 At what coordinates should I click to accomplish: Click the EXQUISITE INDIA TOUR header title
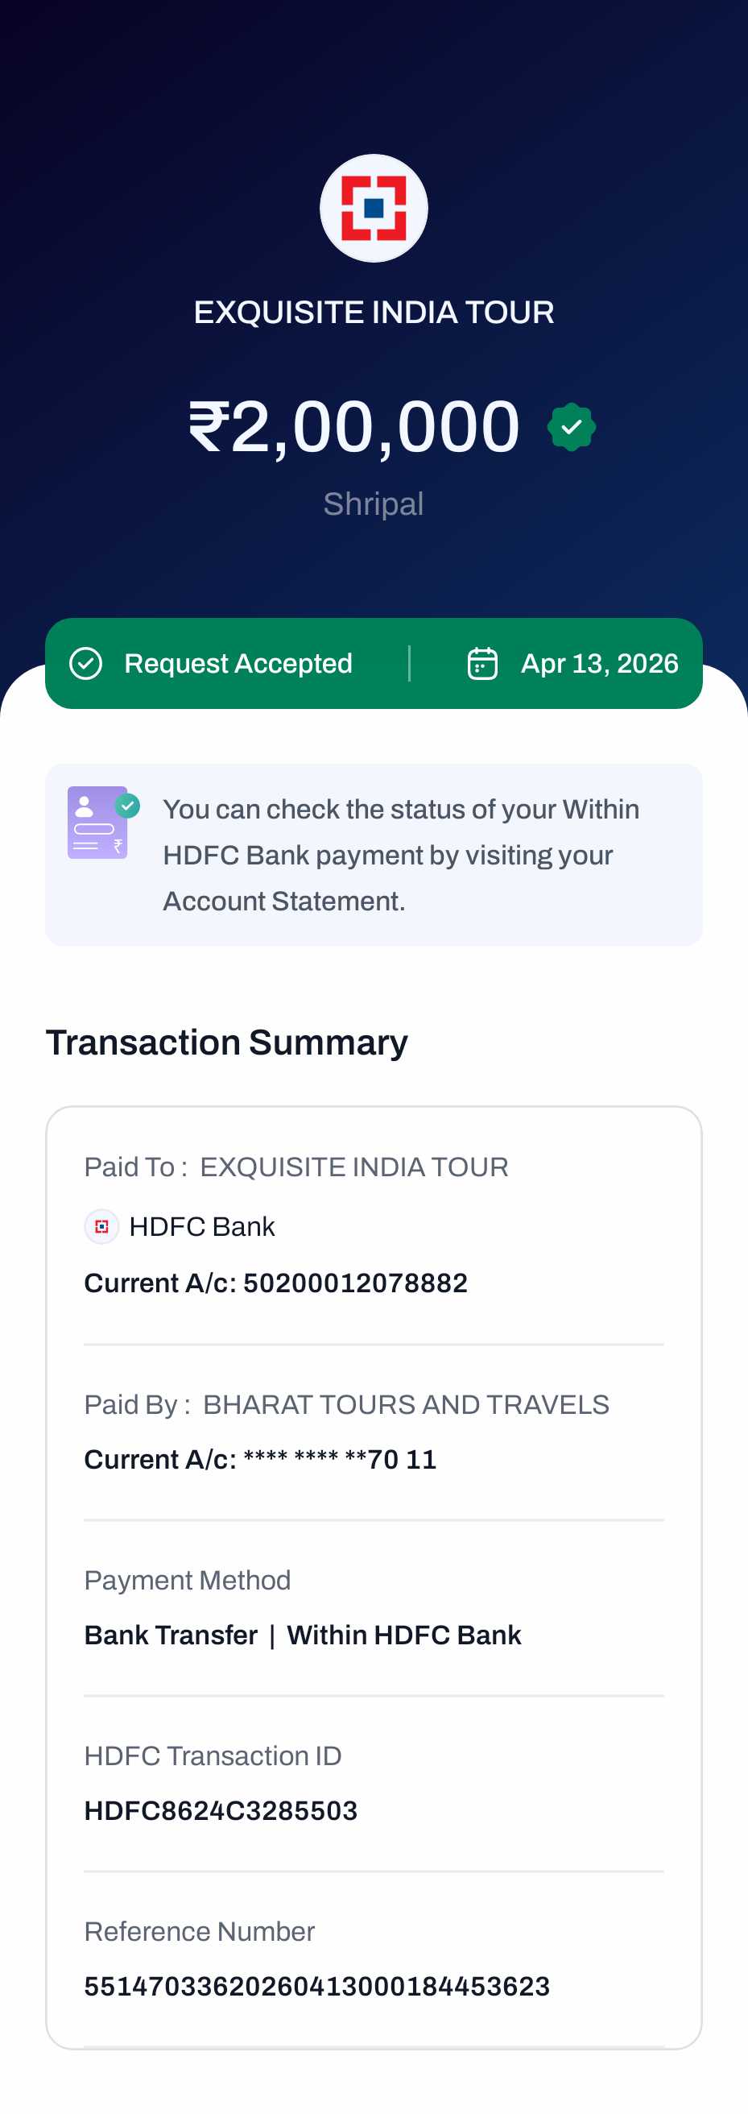(x=373, y=313)
